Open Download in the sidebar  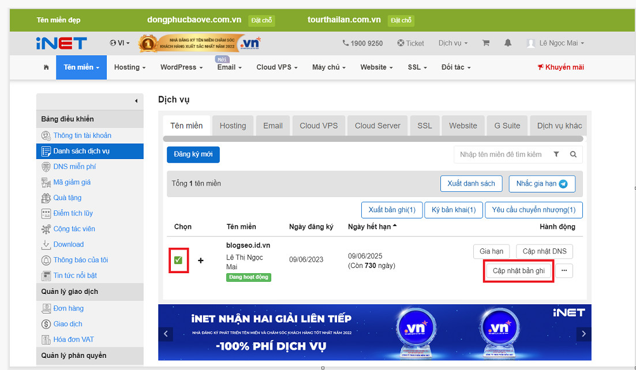[x=69, y=244]
